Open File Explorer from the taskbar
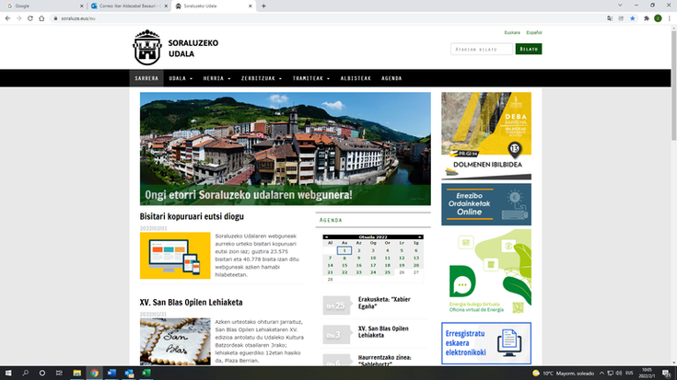 click(76, 373)
